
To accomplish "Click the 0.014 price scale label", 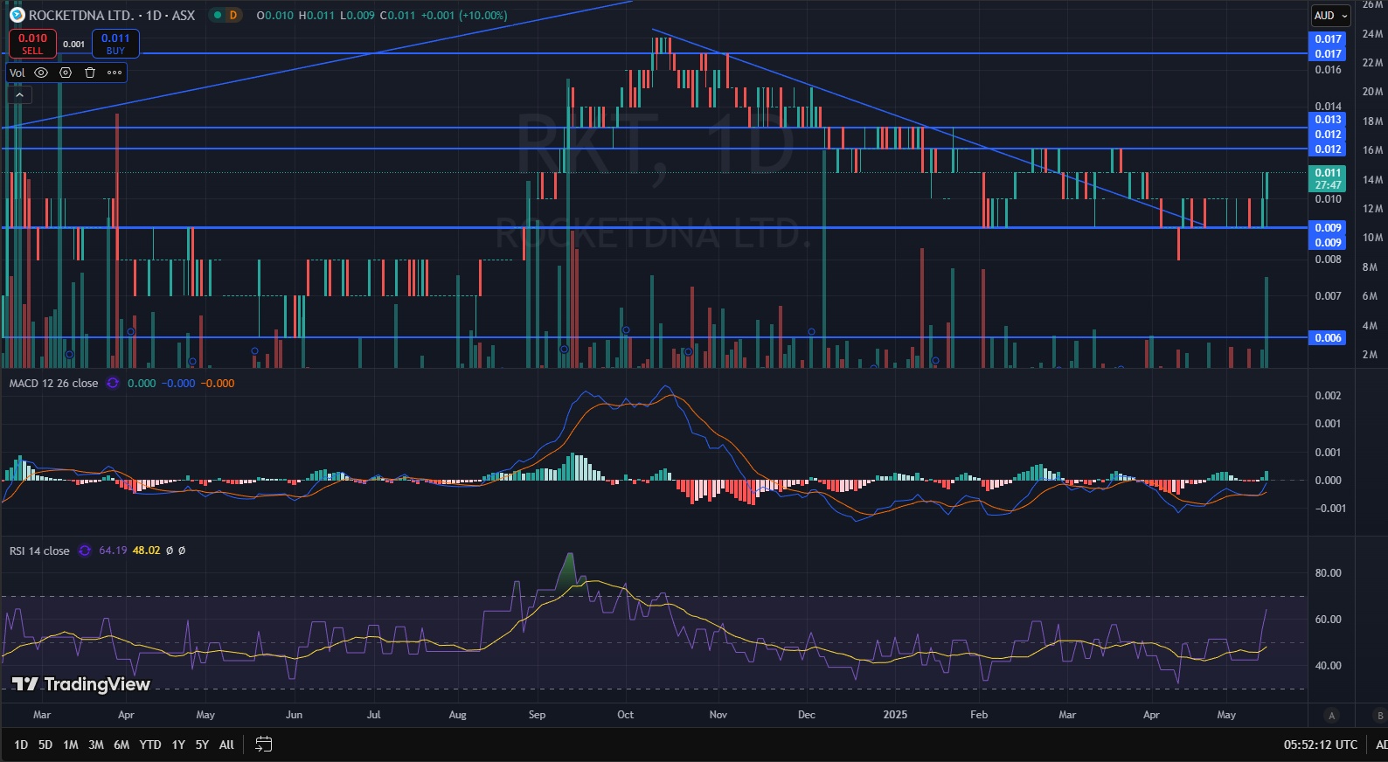I will tap(1329, 107).
